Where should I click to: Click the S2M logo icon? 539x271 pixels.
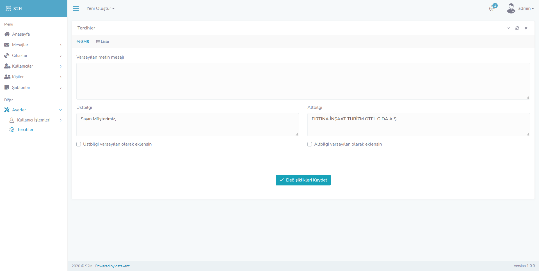click(8, 8)
